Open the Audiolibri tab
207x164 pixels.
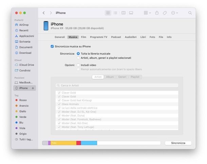tap(131, 37)
